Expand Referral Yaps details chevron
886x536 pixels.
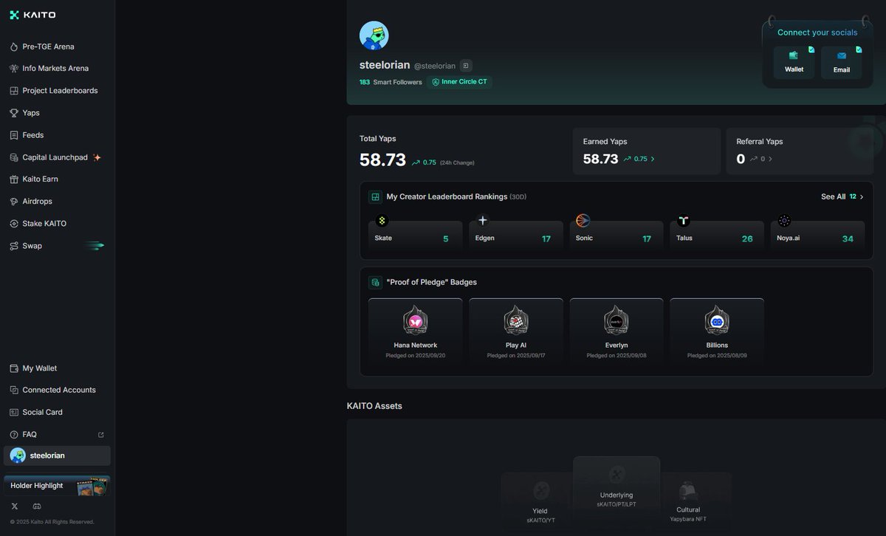771,159
